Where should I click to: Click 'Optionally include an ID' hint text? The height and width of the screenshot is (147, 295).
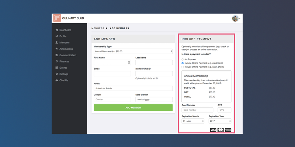[146, 78]
